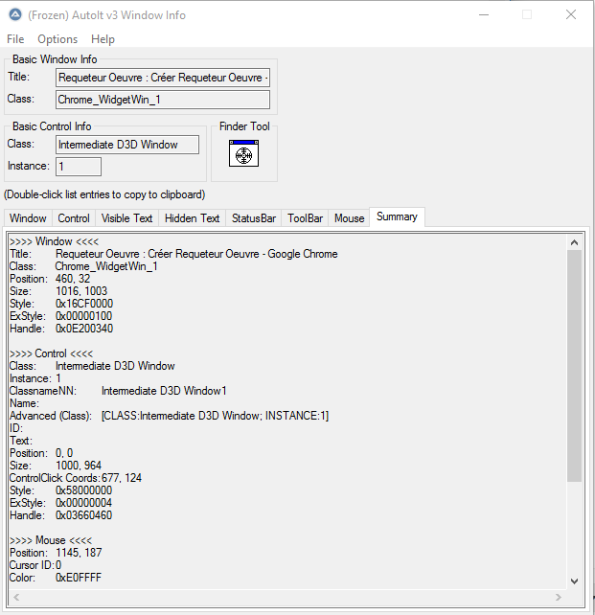595x615 pixels.
Task: Click the vertical scrollbar thumb
Action: click(574, 366)
